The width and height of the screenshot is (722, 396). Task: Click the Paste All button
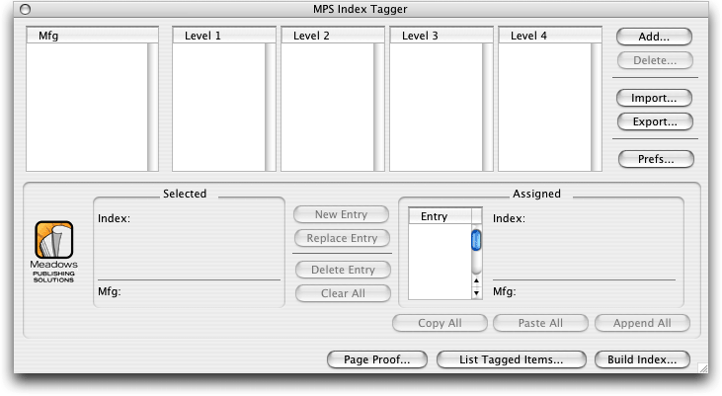[540, 323]
